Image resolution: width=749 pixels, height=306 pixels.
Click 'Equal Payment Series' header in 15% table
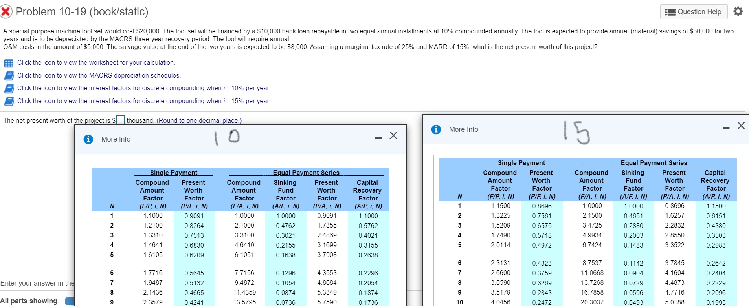coord(654,163)
